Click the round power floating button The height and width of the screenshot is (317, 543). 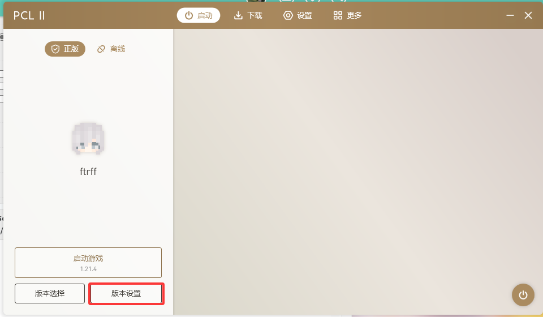[523, 295]
